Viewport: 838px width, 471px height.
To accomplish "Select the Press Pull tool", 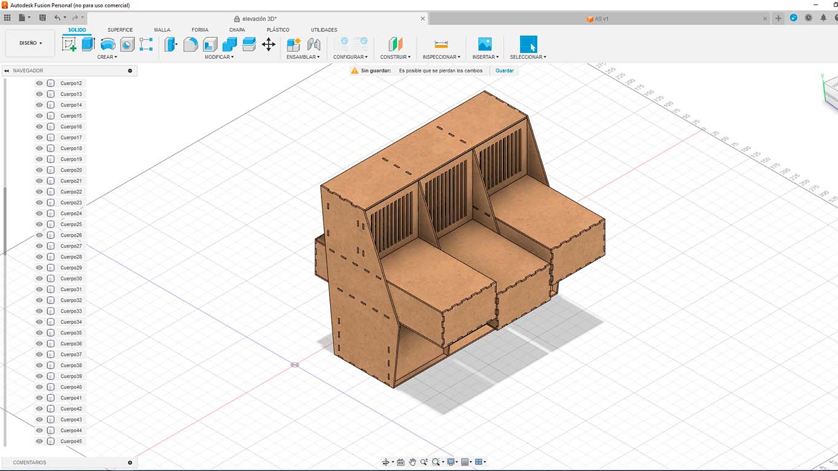I will tap(171, 44).
